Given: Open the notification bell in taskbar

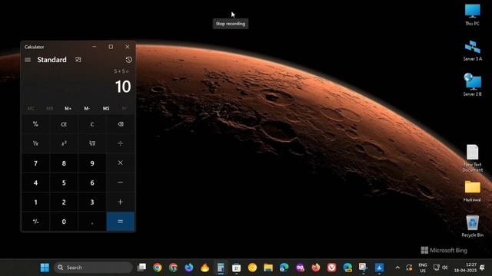Looking at the screenshot, I should [x=482, y=268].
